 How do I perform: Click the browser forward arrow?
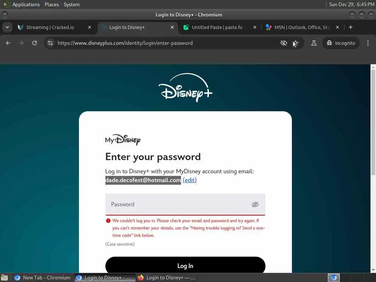pyautogui.click(x=21, y=43)
